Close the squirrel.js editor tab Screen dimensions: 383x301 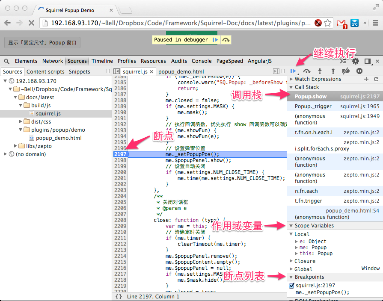[151, 71]
